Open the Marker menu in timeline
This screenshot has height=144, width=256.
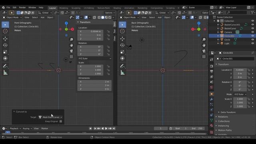(x=44, y=128)
